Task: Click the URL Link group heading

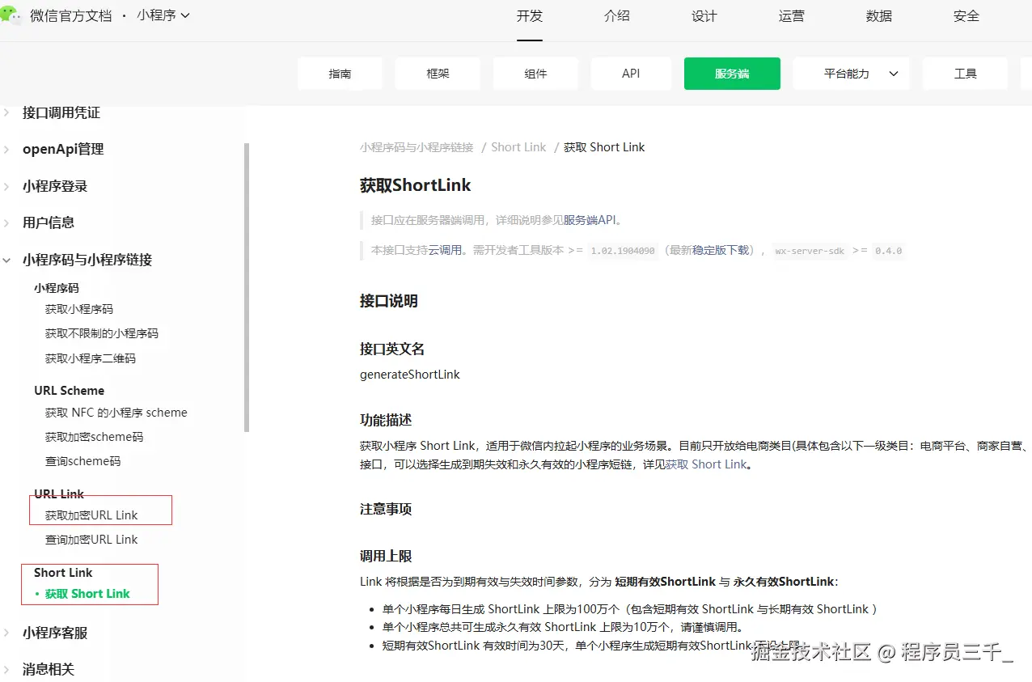Action: 59,494
